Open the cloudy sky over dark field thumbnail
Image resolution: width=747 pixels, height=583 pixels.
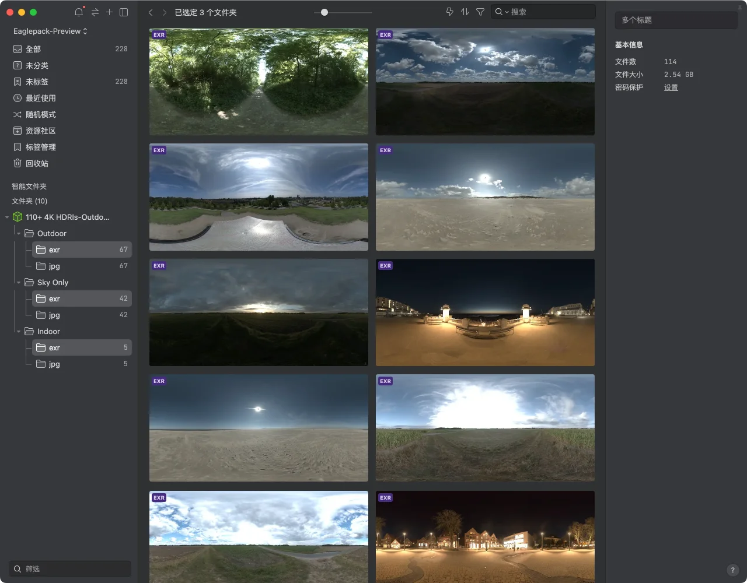[x=485, y=82]
